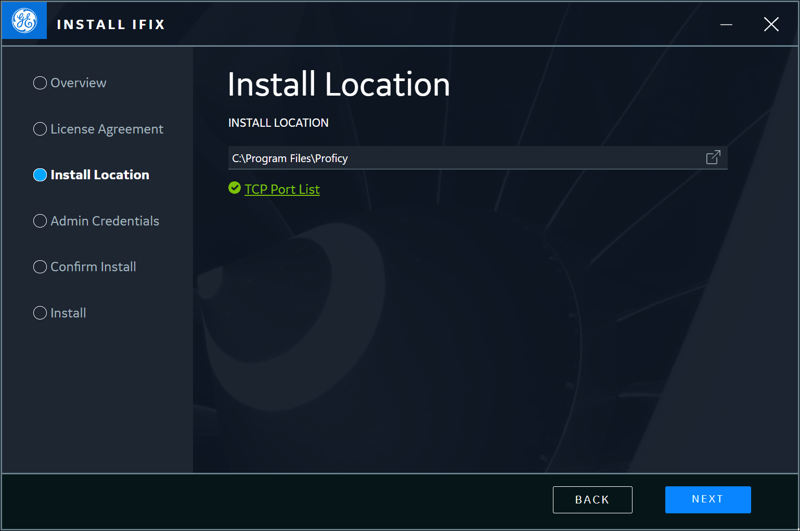Go to the Install Location step label
800x531 pixels.
[x=100, y=175]
